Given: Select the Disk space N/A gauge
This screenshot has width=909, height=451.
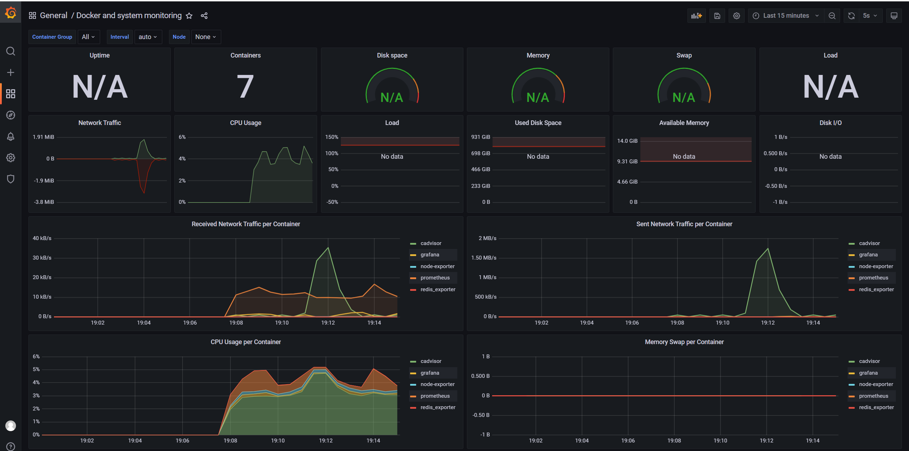Looking at the screenshot, I should pyautogui.click(x=392, y=86).
